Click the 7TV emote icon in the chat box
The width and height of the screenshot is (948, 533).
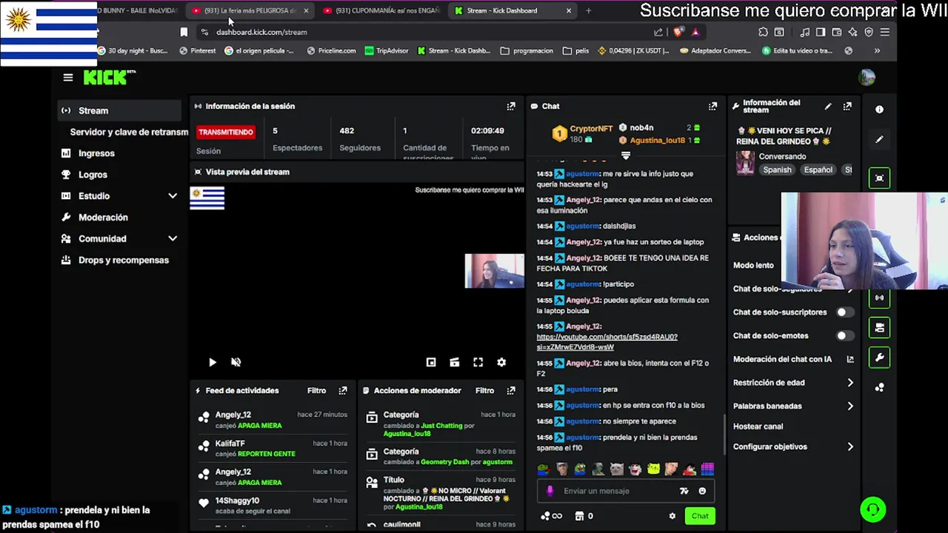[x=684, y=491]
